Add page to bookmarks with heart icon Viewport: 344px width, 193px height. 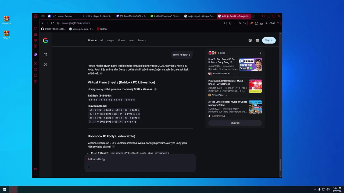tap(245, 23)
